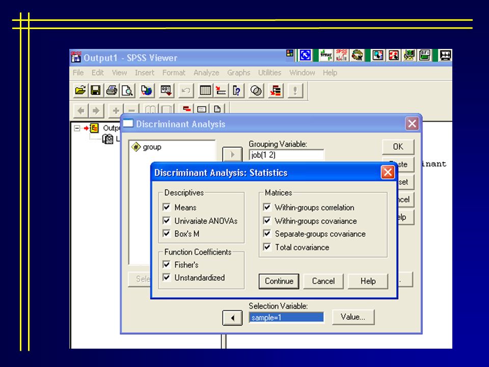Click the Grouping Variable field job(1 2)

(x=286, y=155)
